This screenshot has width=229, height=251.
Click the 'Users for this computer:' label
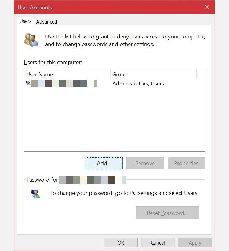coord(53,62)
